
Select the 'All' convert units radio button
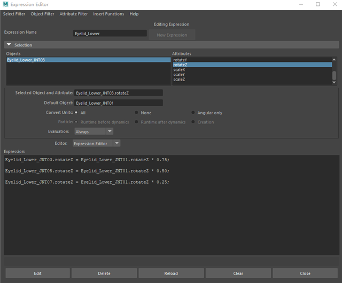[76, 113]
